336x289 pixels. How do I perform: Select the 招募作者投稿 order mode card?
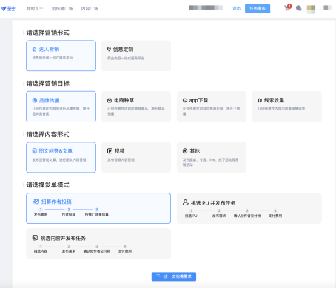(98, 208)
